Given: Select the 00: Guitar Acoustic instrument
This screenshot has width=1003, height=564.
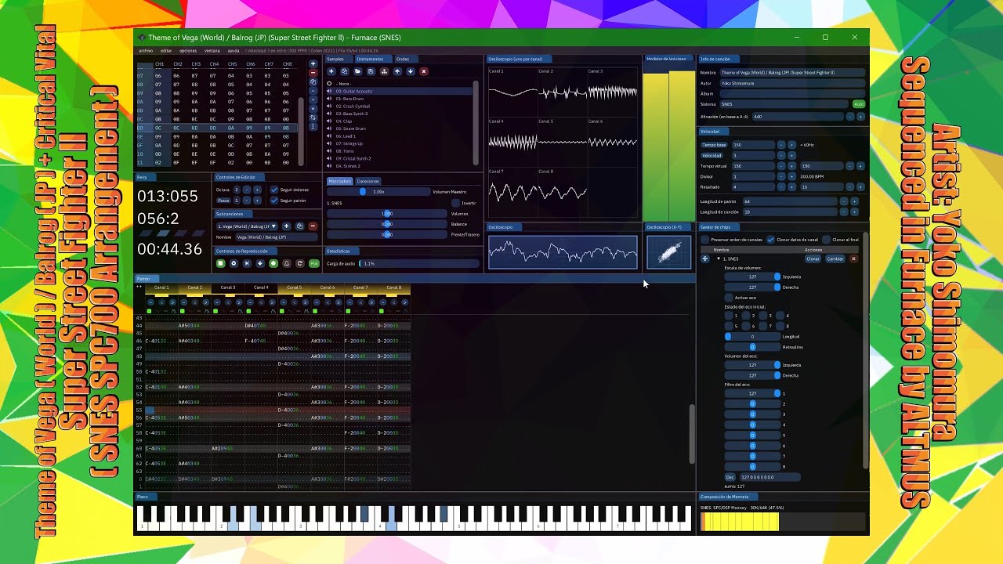Looking at the screenshot, I should pos(400,91).
